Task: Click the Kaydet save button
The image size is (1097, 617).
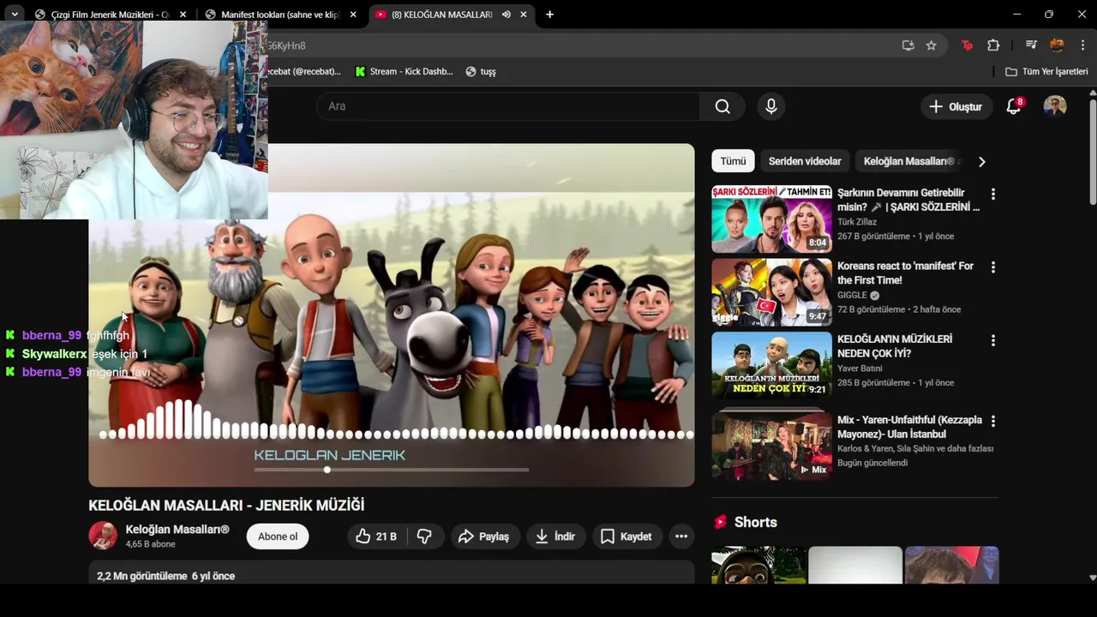Action: point(626,536)
